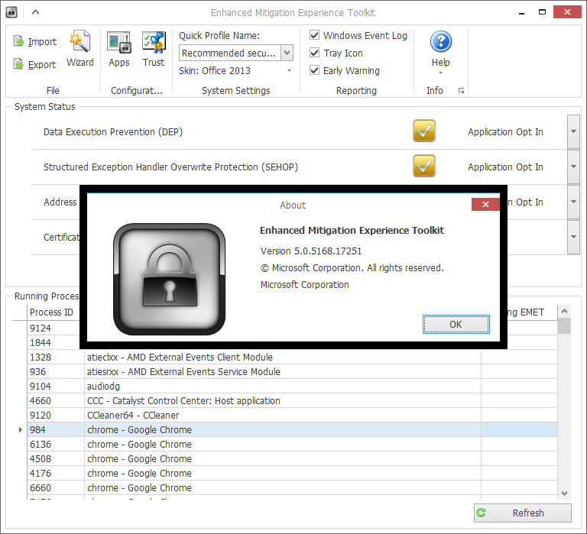This screenshot has height=534, width=587.
Task: Click the Data Execution Prevention (DEP) label
Action: [113, 131]
